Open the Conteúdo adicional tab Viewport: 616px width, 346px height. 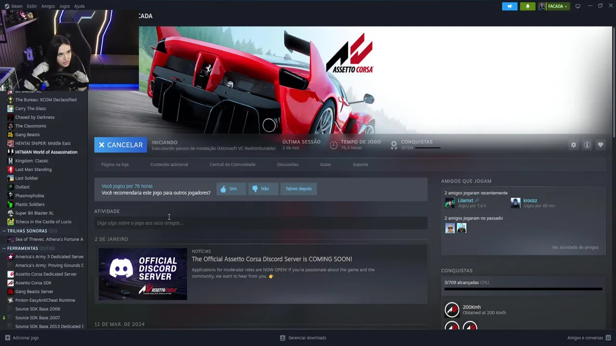[x=169, y=164]
